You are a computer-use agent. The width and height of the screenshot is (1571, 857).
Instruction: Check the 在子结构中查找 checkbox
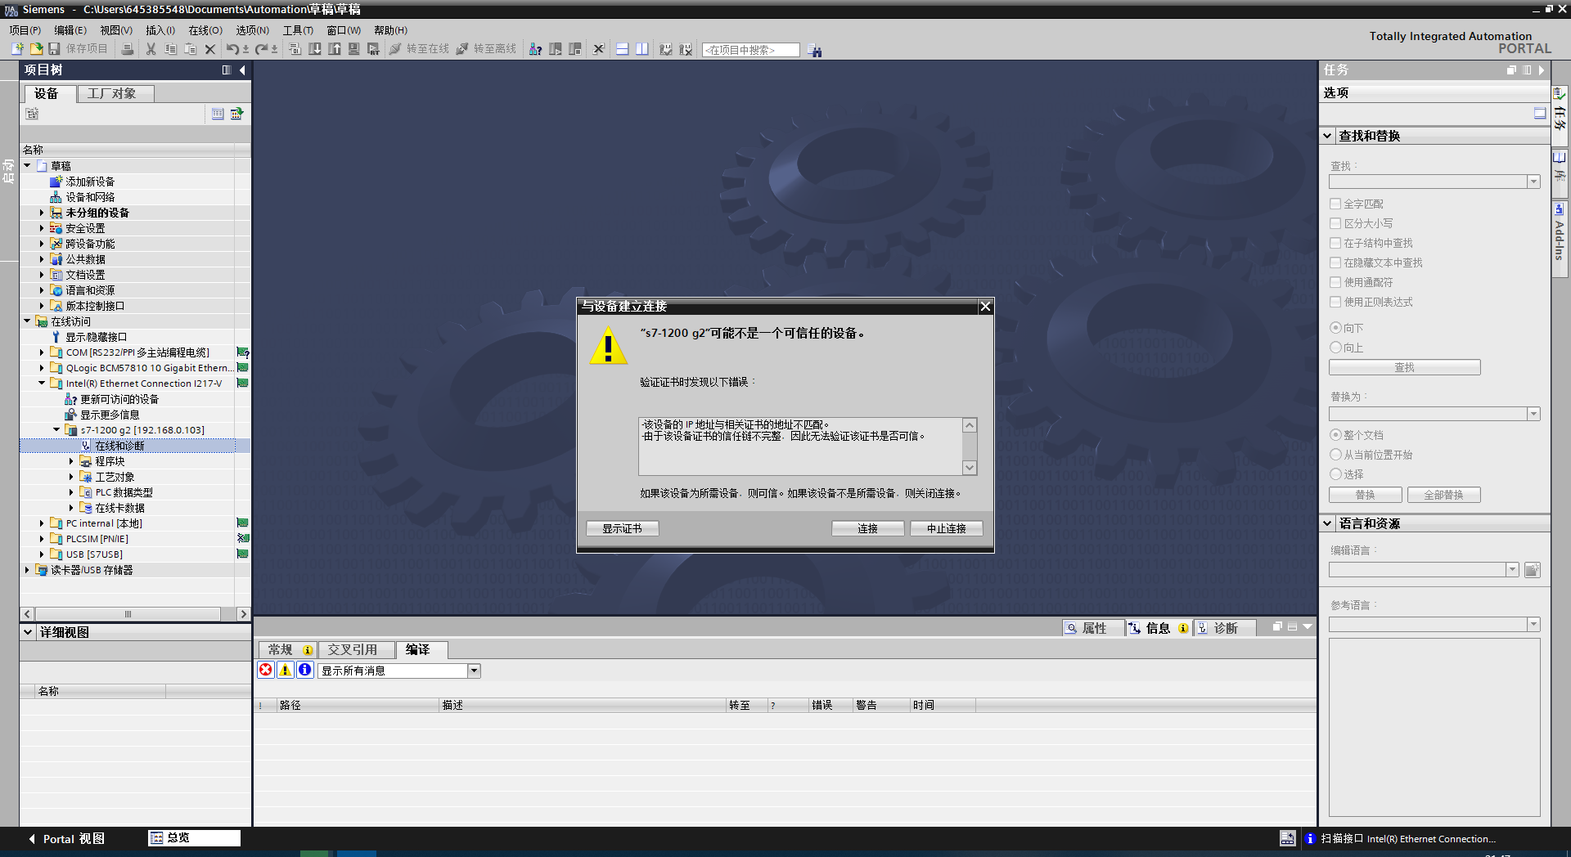coord(1335,243)
